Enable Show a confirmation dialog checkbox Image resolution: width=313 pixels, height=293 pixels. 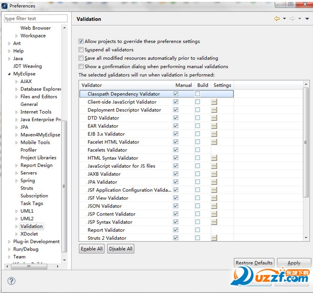point(81,66)
